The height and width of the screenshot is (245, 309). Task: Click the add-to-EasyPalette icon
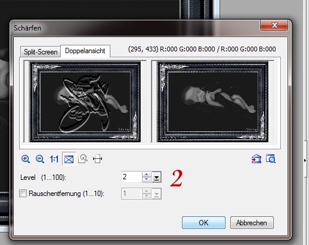click(256, 159)
